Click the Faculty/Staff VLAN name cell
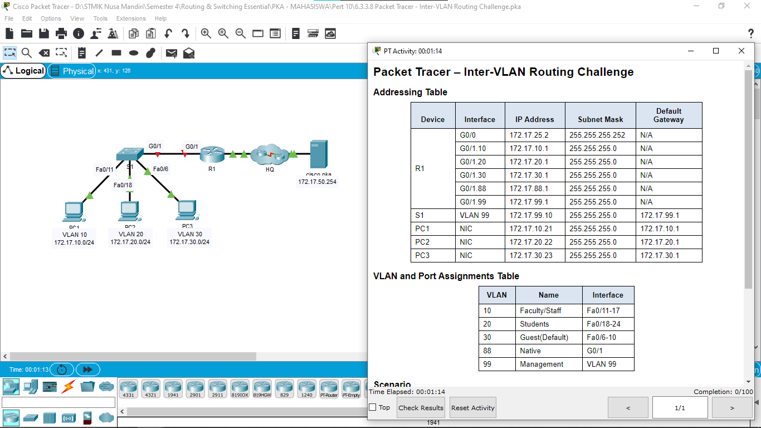The width and height of the screenshot is (761, 428). [x=549, y=310]
